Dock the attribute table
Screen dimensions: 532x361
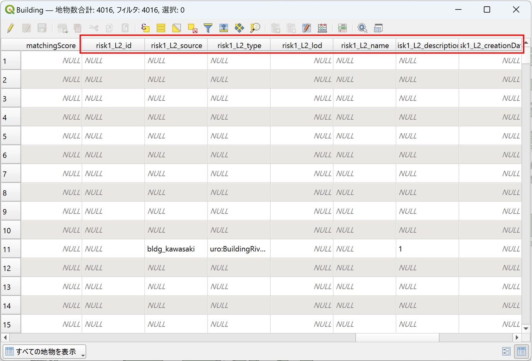click(x=378, y=28)
